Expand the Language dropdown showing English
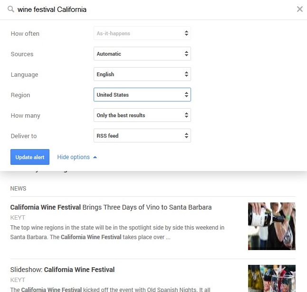The height and width of the screenshot is (292, 307). coord(142,74)
